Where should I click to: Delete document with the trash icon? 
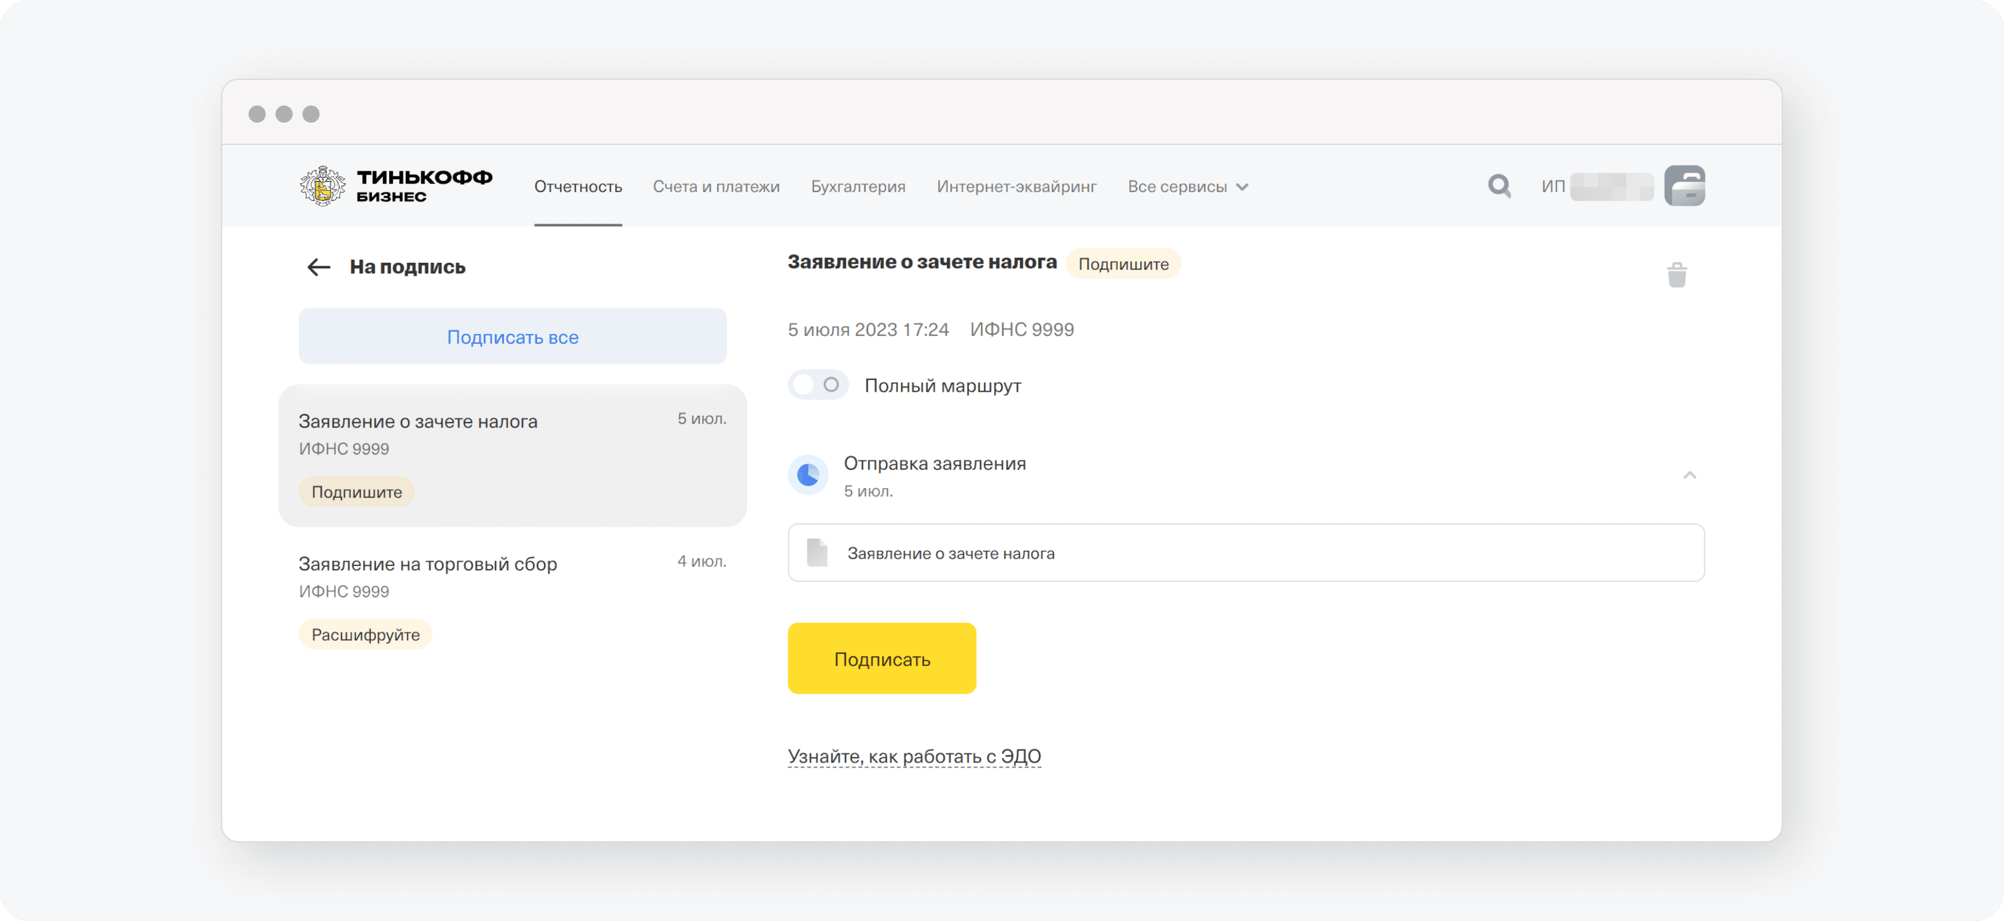pyautogui.click(x=1677, y=274)
